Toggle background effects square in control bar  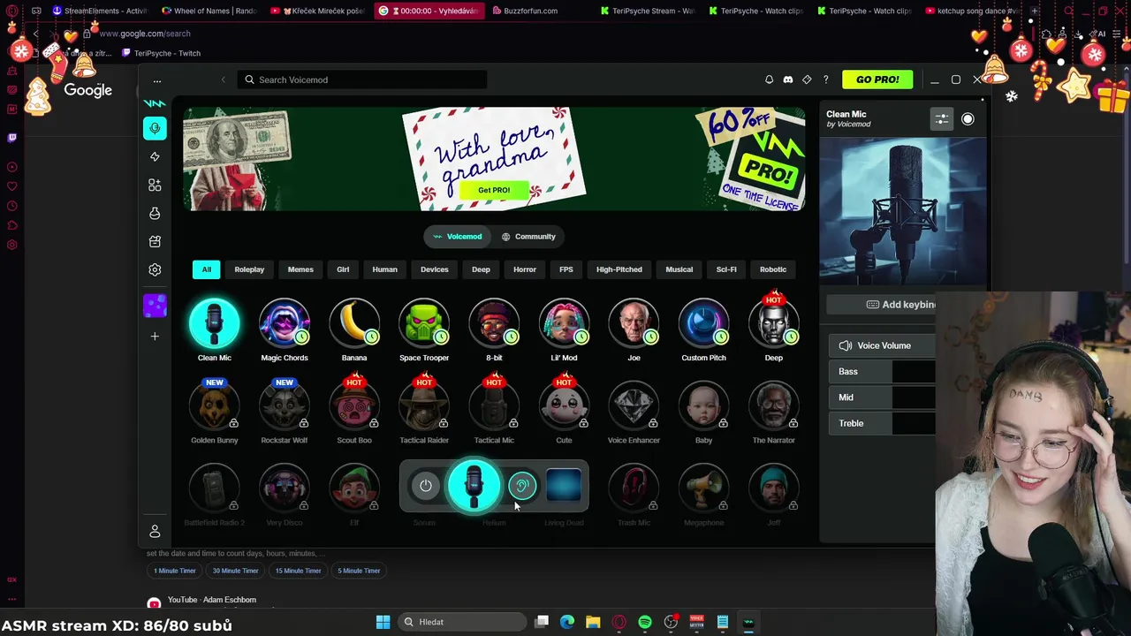(x=564, y=486)
